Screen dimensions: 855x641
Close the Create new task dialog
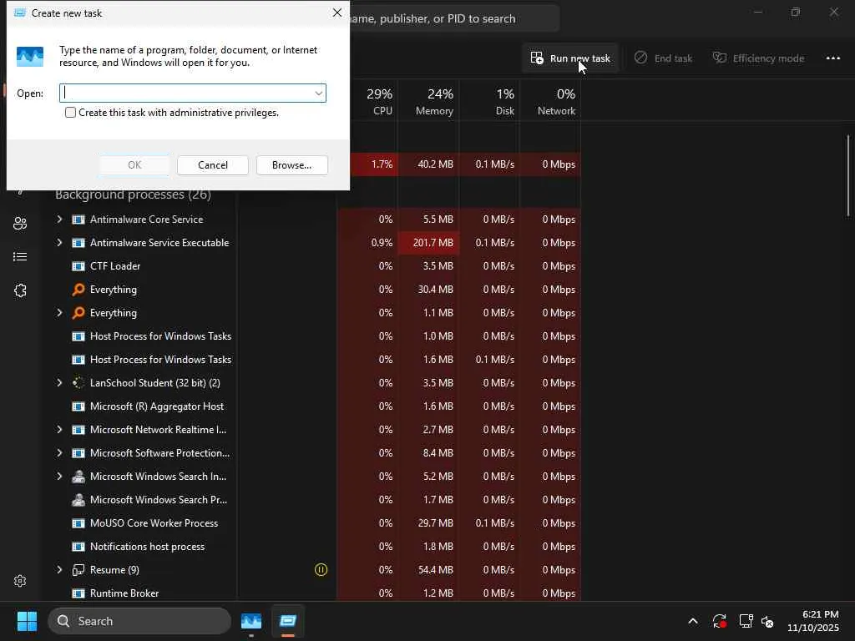click(x=337, y=13)
